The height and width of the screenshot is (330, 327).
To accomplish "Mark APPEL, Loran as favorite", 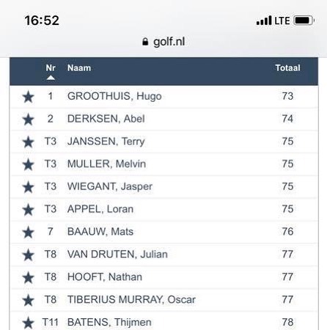I will tap(28, 210).
